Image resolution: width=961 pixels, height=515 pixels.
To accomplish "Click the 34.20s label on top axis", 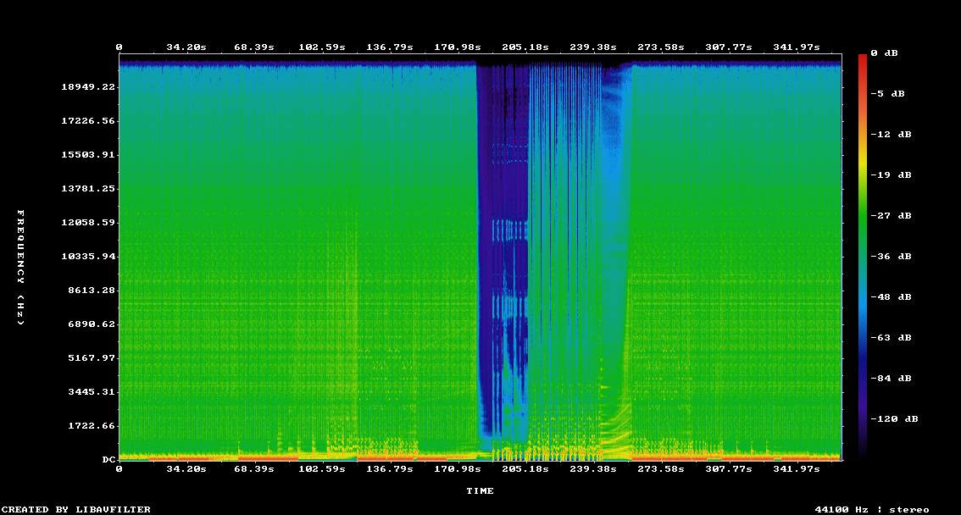I will click(186, 47).
